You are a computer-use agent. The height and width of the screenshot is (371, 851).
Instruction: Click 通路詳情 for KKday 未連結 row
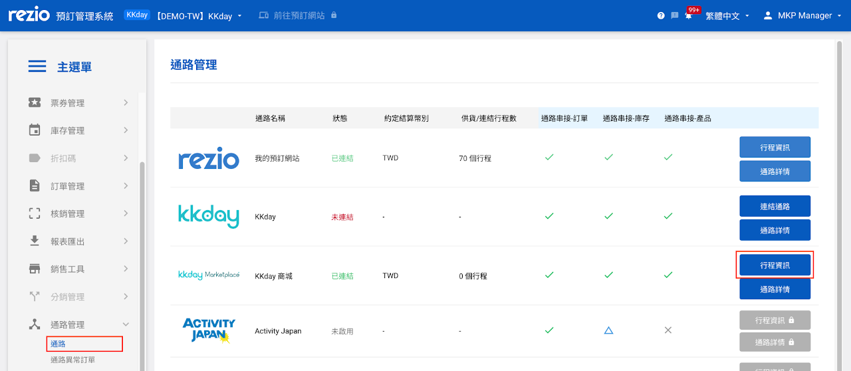click(x=775, y=230)
